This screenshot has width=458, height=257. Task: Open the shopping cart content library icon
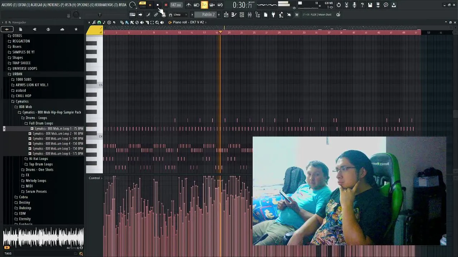297,15
